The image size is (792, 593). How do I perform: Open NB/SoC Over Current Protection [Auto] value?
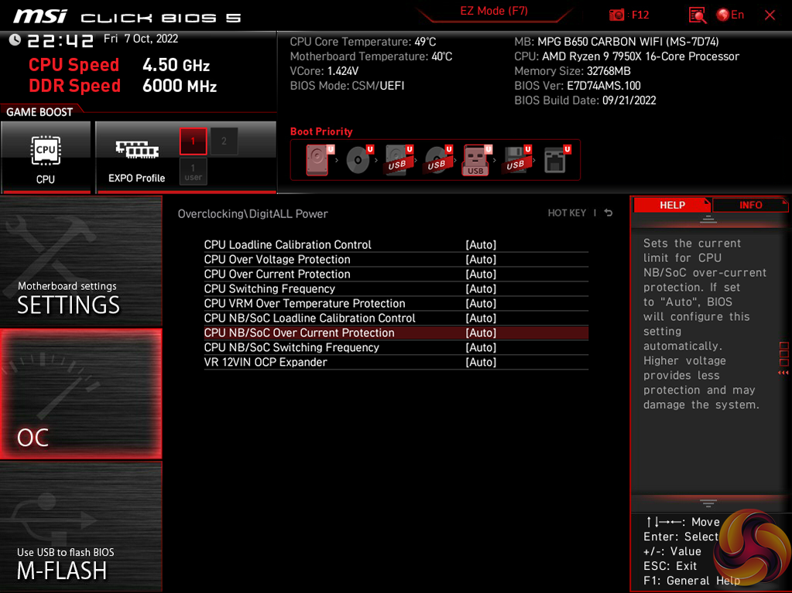click(481, 332)
